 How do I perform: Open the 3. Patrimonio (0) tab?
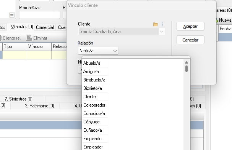click(39, 106)
